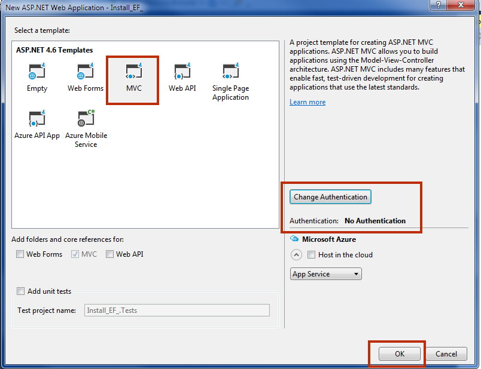Click the dialog help question mark button
481x369 pixels.
click(439, 5)
